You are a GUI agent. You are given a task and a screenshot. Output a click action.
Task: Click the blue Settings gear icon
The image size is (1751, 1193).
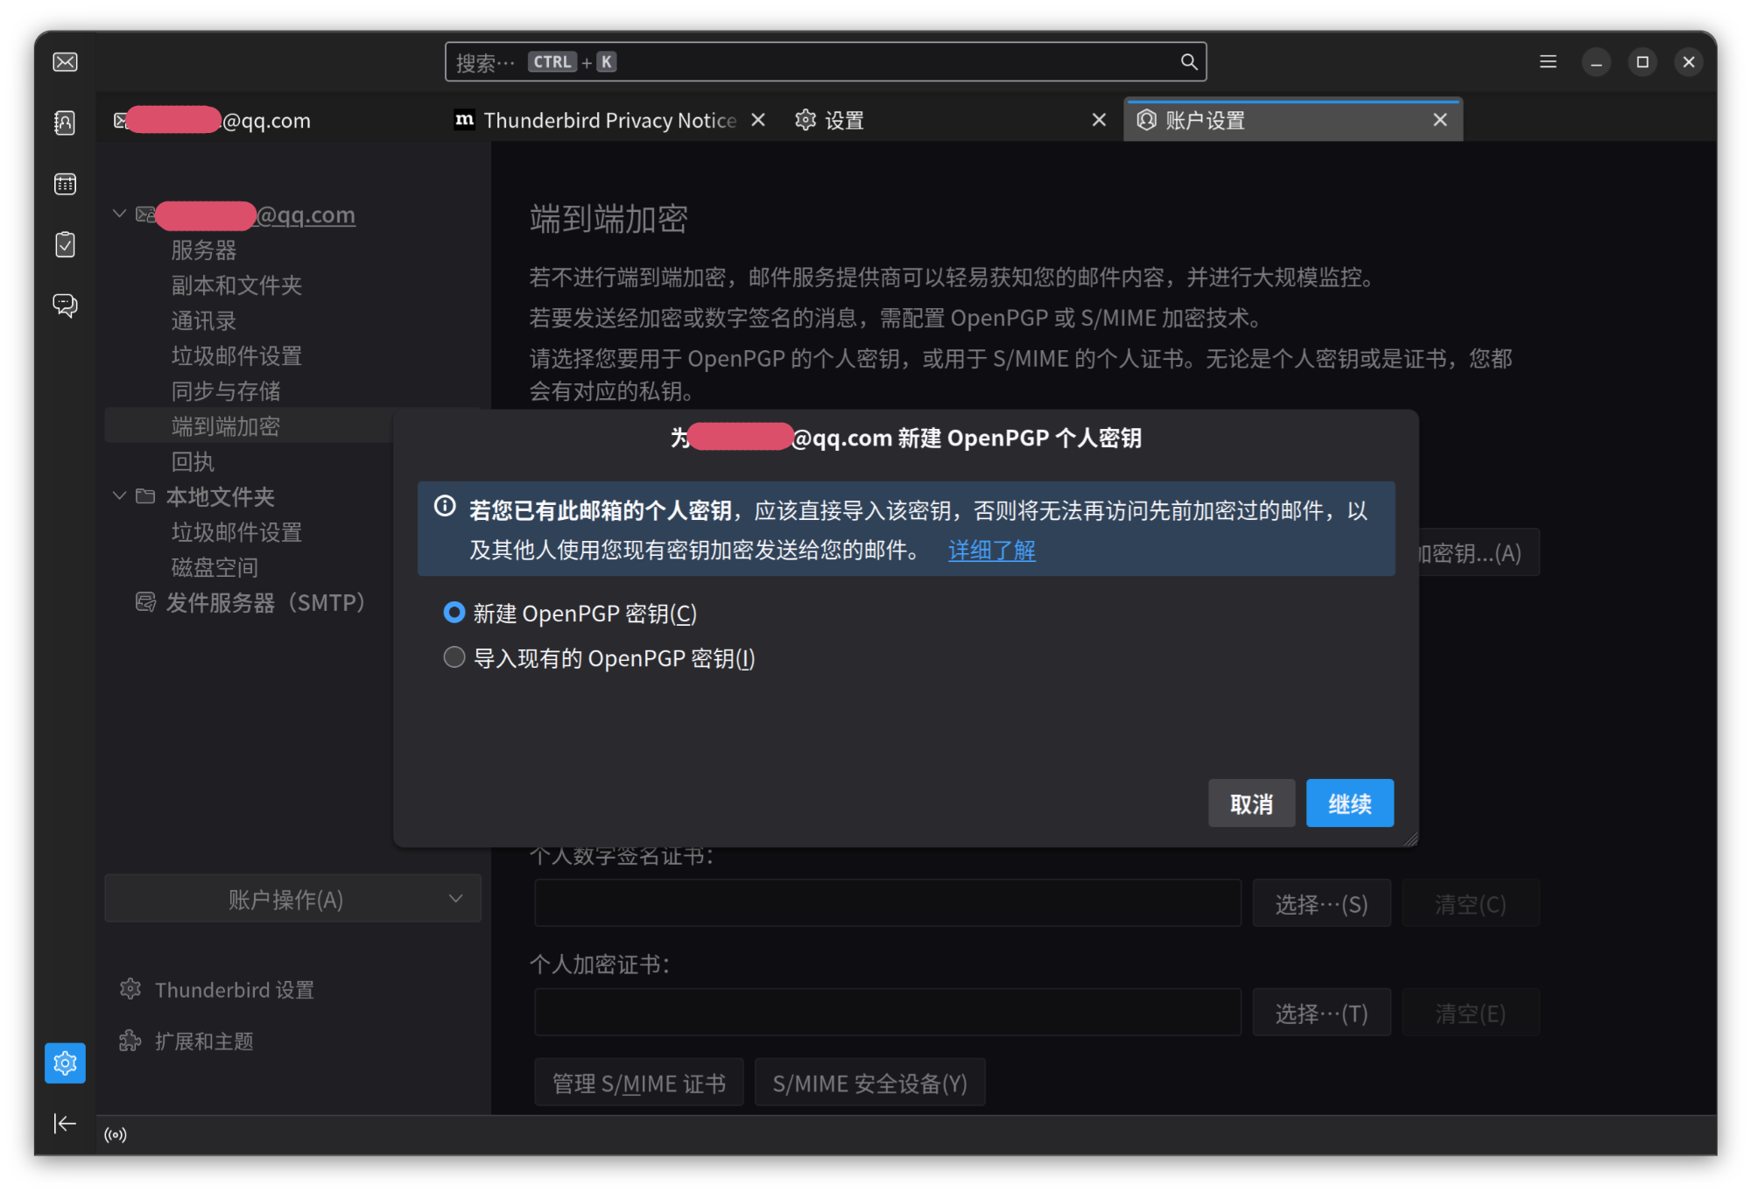[65, 1063]
